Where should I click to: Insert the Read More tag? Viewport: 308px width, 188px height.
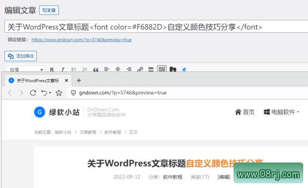tap(151, 69)
